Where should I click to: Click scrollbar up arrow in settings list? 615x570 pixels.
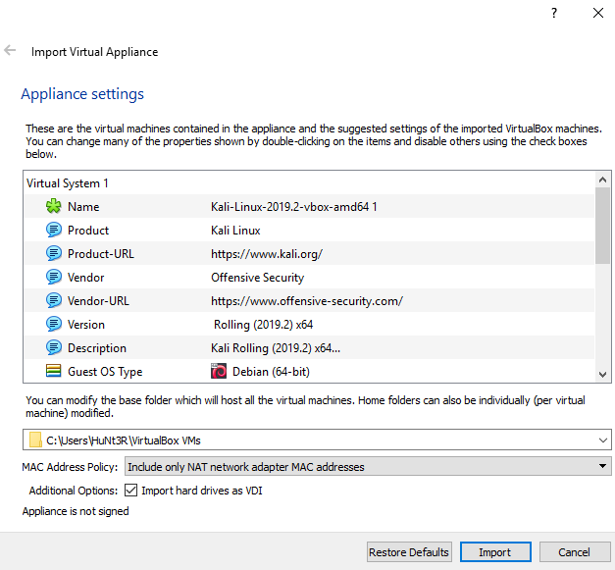(x=603, y=180)
